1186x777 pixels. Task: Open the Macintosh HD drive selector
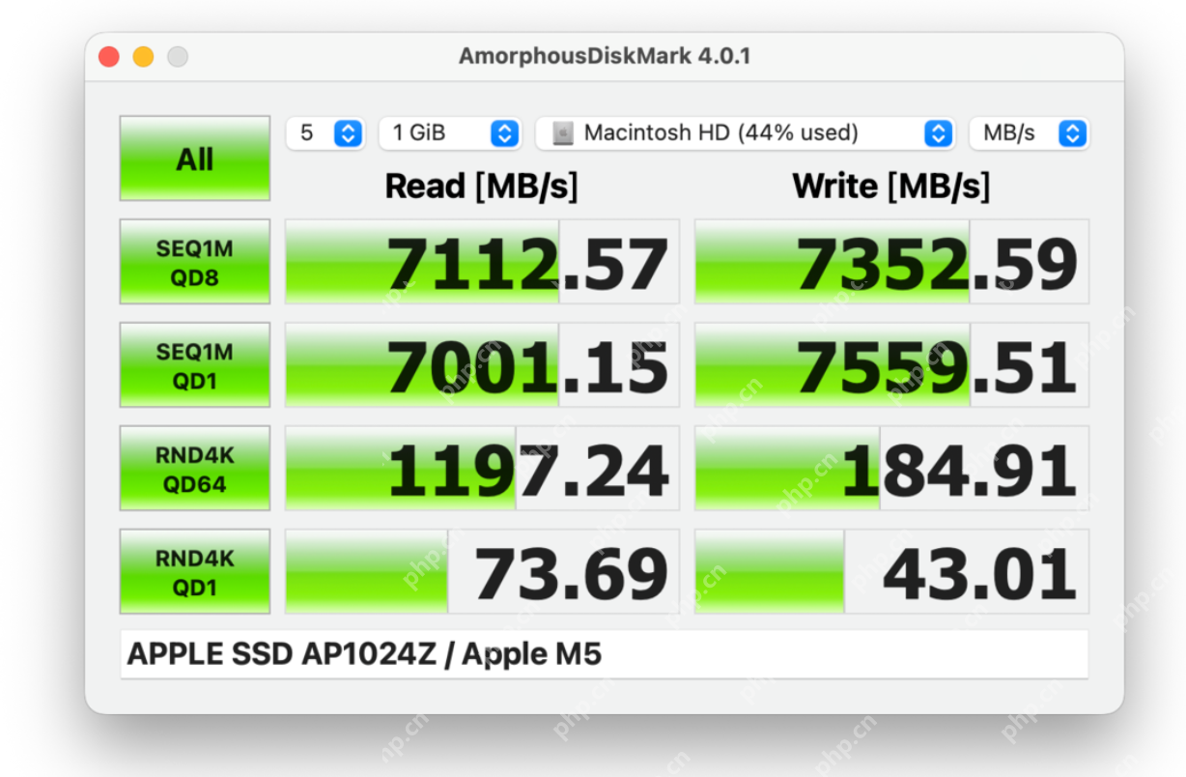click(x=745, y=133)
